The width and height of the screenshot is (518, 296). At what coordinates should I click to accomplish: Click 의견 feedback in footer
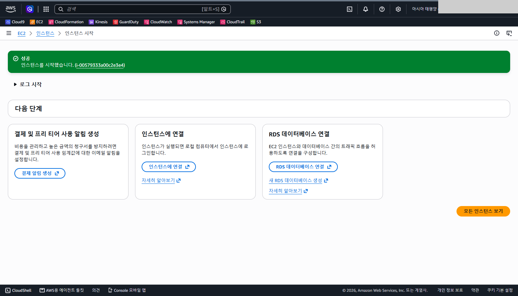pos(96,290)
